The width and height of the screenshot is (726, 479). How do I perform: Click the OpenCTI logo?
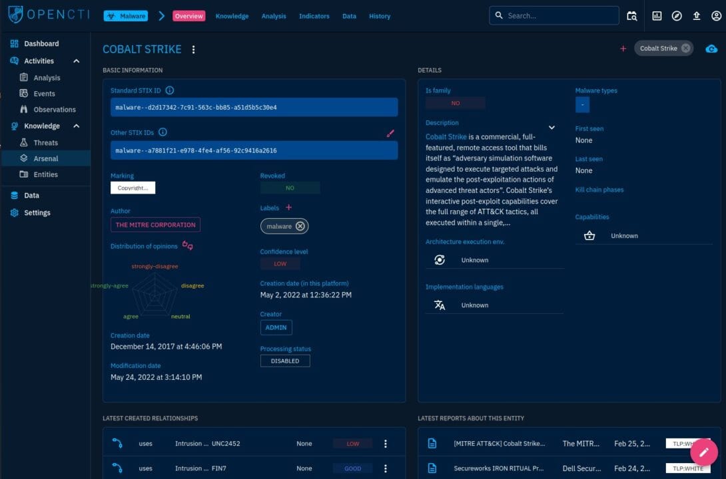click(x=49, y=15)
